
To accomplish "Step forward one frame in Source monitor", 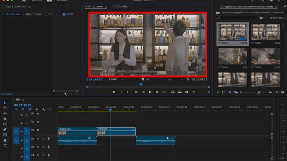I will pyautogui.click(x=157, y=92).
